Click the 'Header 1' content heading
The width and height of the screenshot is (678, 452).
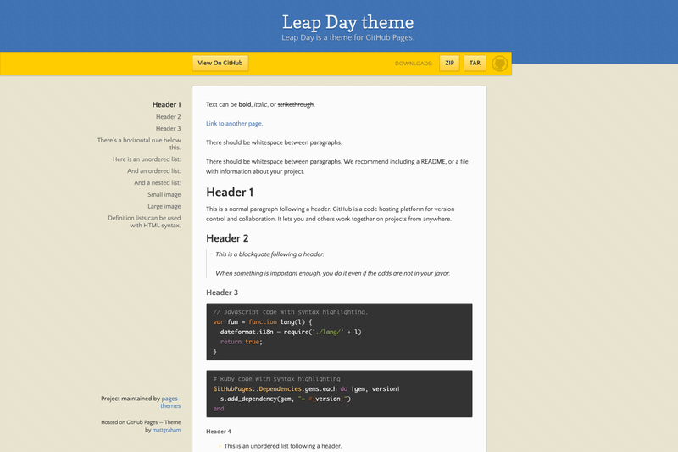[230, 192]
